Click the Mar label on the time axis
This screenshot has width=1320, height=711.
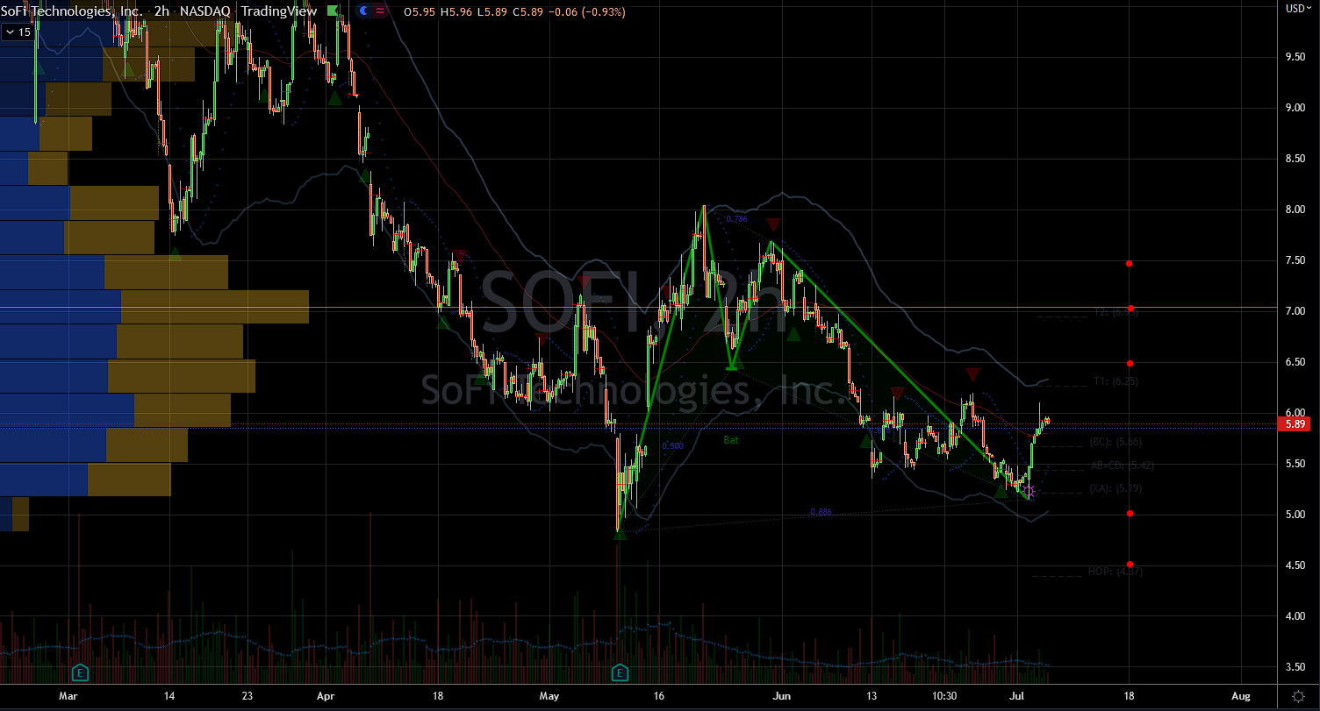tap(68, 695)
